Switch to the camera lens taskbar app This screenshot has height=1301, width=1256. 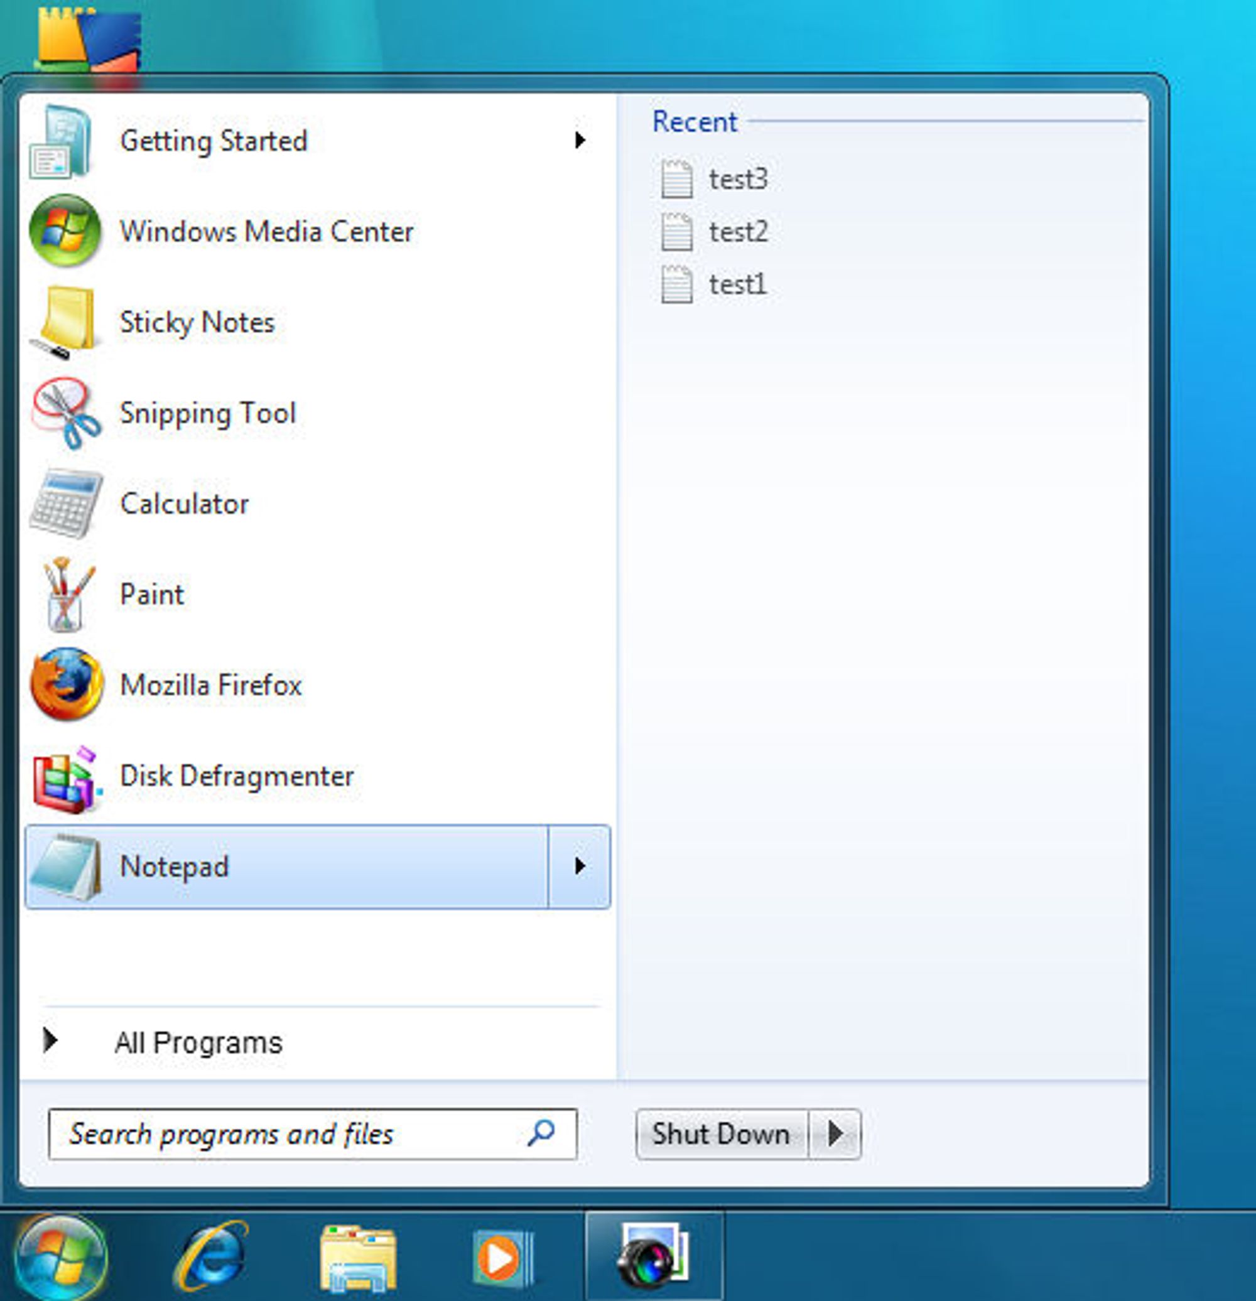[654, 1256]
